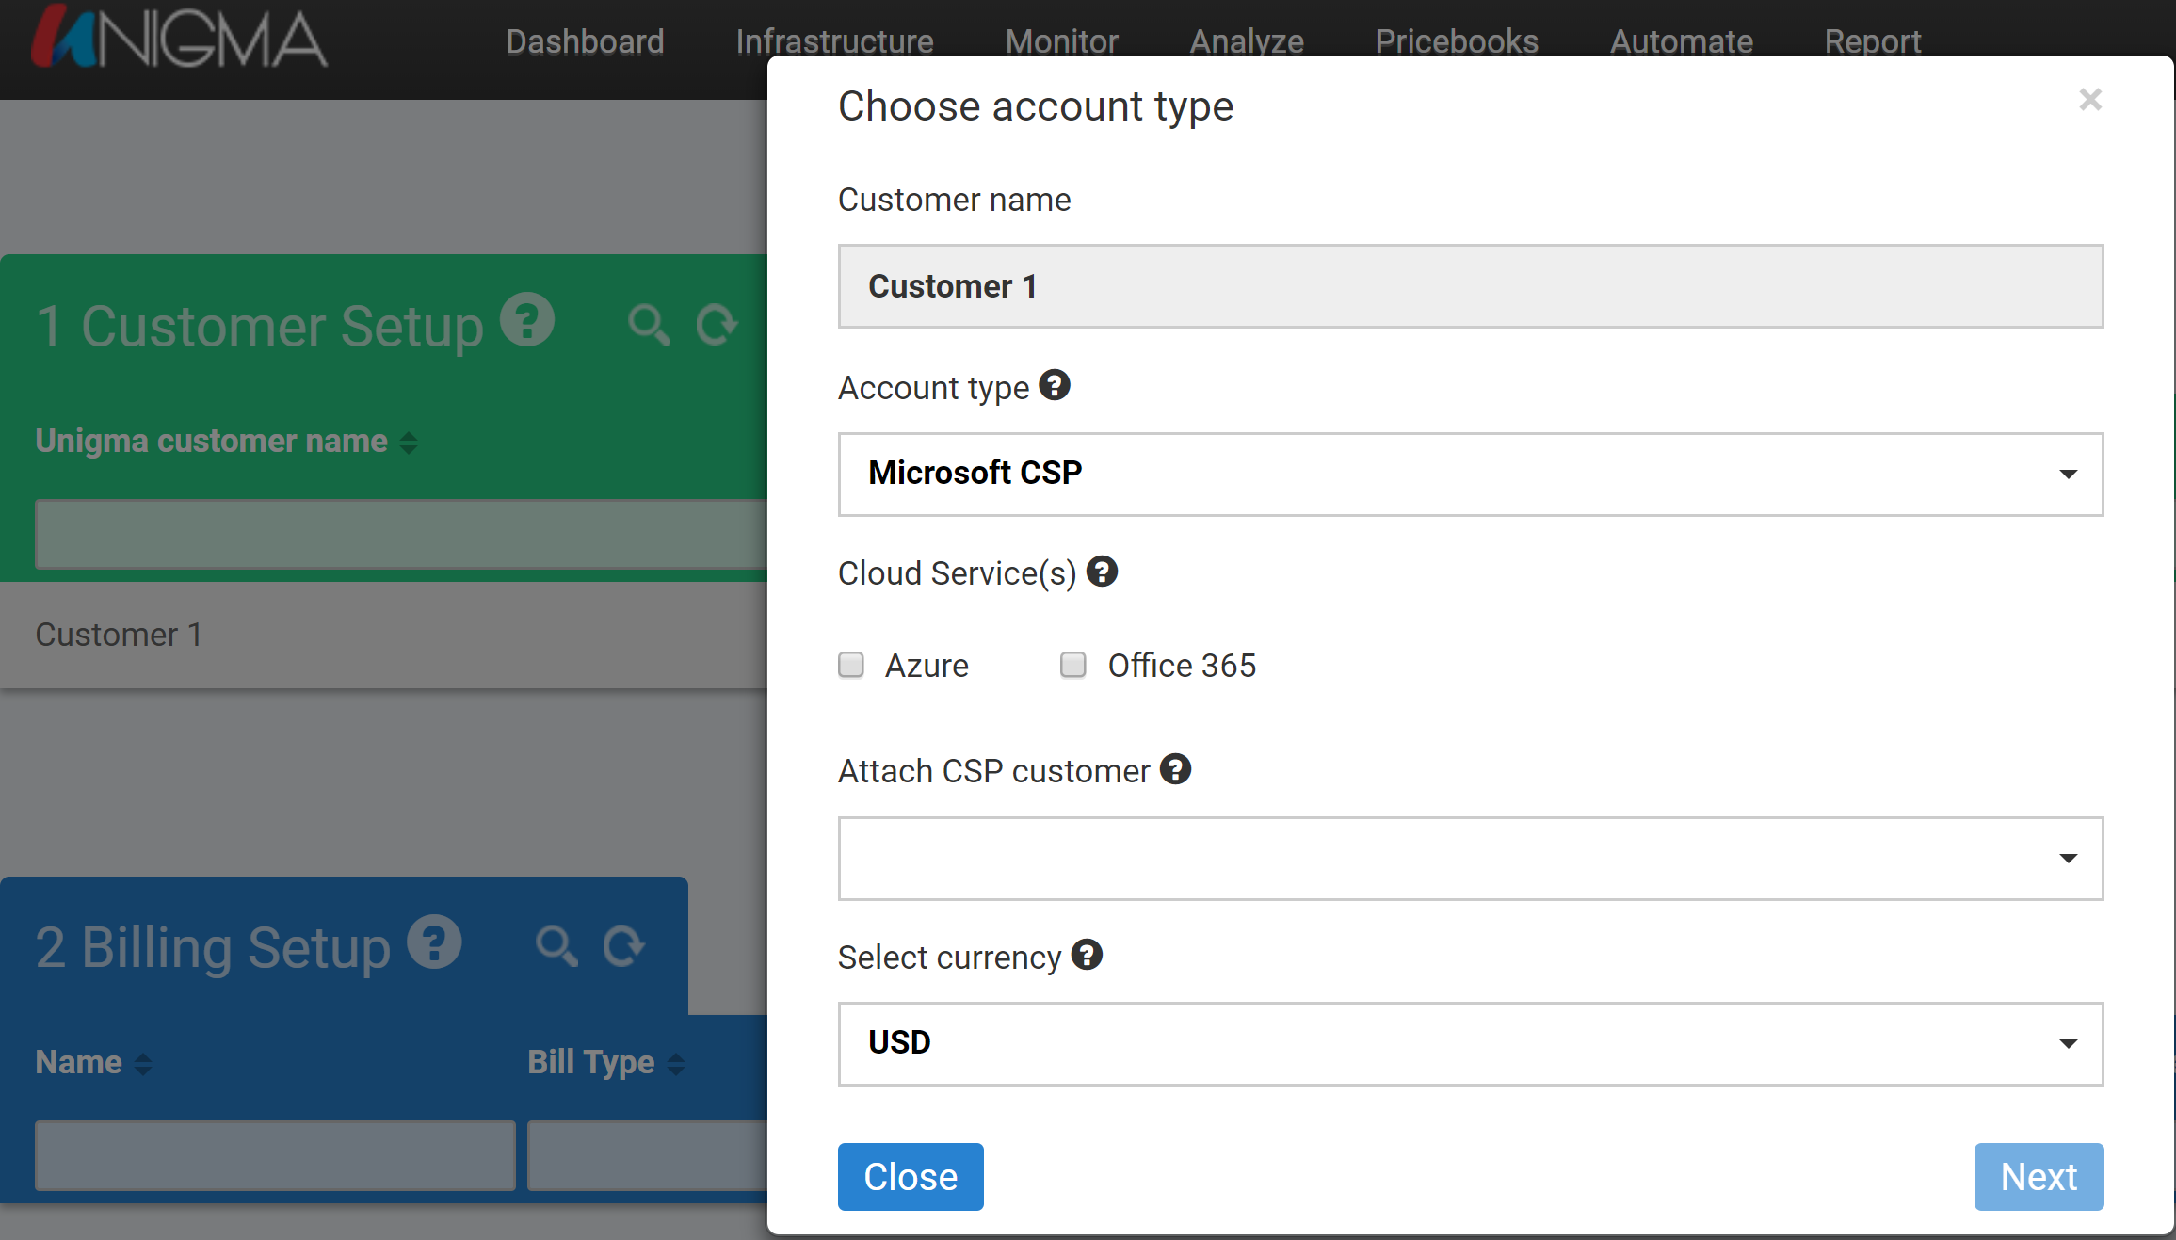Image resolution: width=2176 pixels, height=1240 pixels.
Task: Click Customer Setup search icon
Action: [x=649, y=326]
